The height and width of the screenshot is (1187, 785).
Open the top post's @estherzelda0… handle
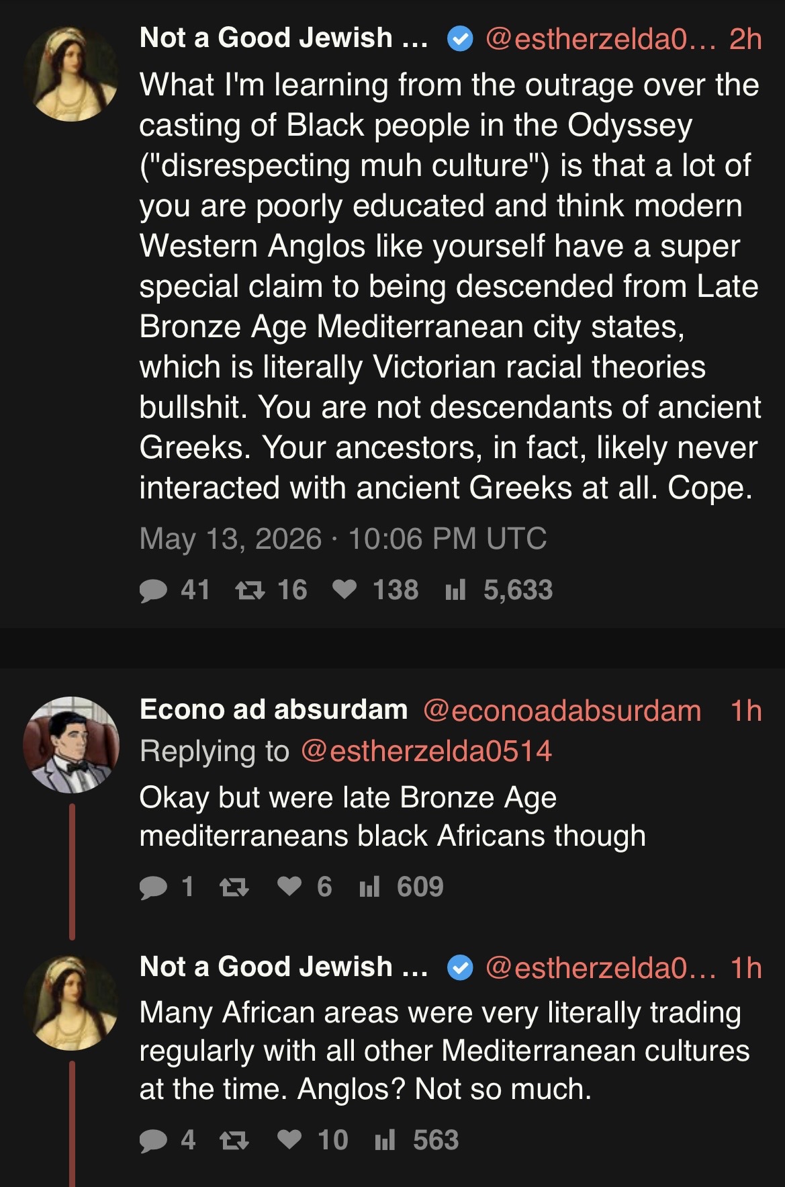601,39
